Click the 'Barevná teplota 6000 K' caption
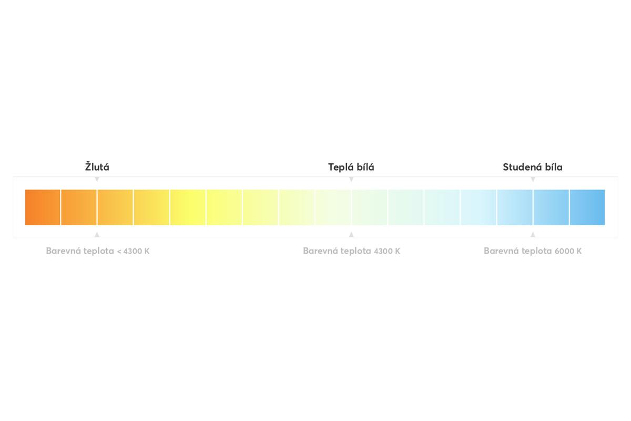 point(533,251)
